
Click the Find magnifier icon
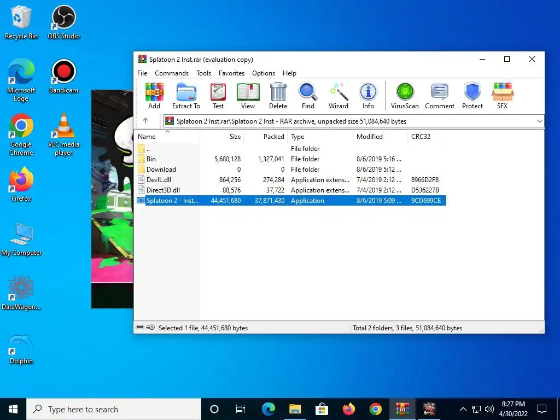(308, 96)
